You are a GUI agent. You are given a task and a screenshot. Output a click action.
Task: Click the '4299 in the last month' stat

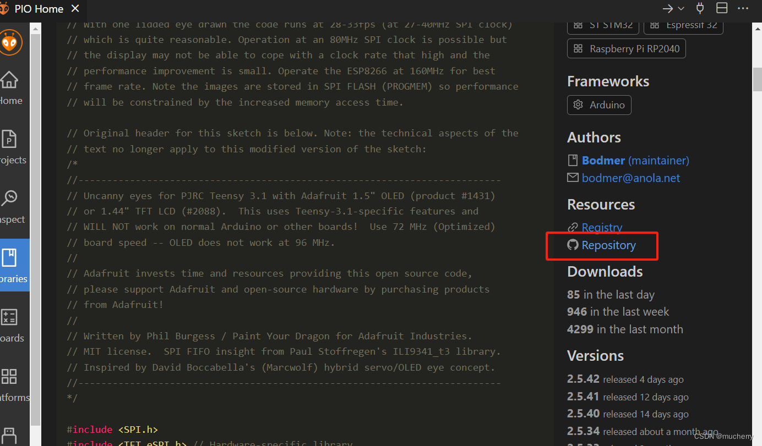pos(625,329)
